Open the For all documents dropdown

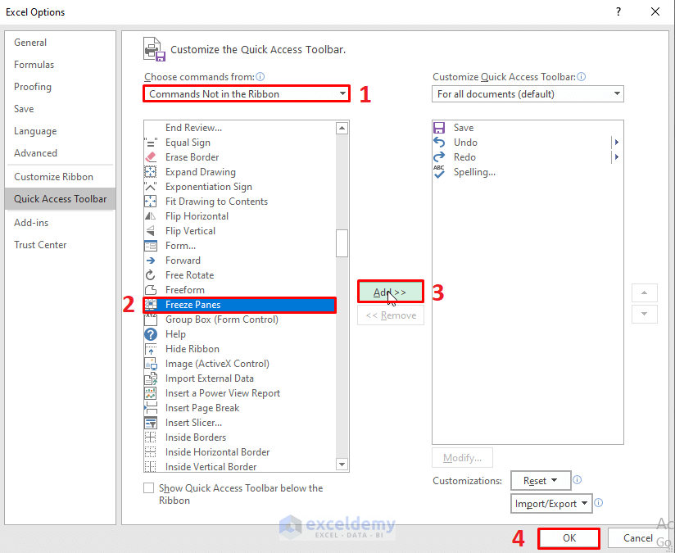[615, 93]
